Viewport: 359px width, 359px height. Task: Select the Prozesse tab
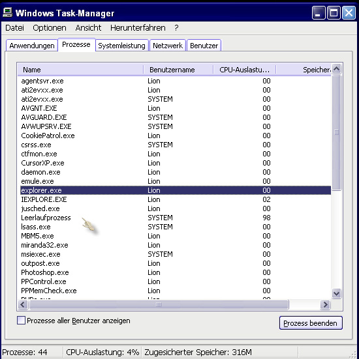click(x=76, y=44)
